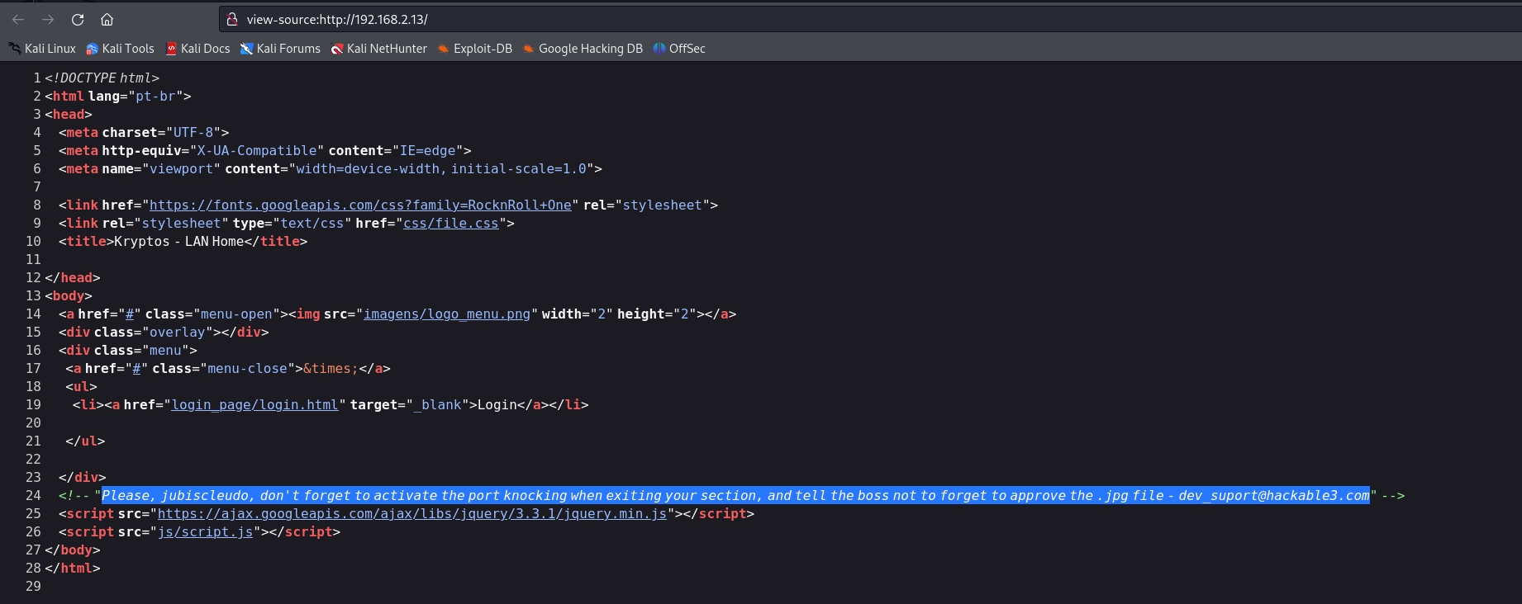Click the view-source URL address field
The image size is (1522, 604).
pyautogui.click(x=744, y=19)
